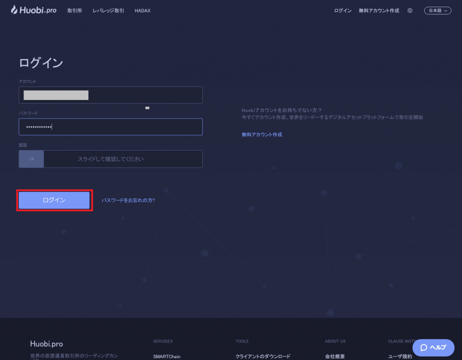Image resolution: width=462 pixels, height=360 pixels.
Task: Click the Huobiアカウントをお持ちでない方？ text
Action: tap(282, 110)
